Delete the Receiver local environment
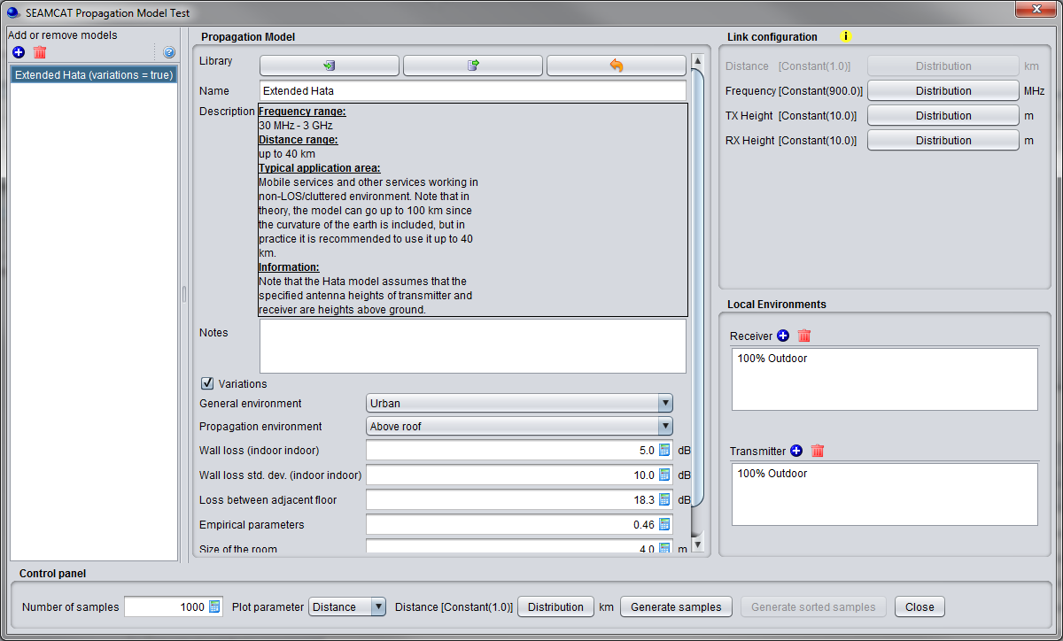 pyautogui.click(x=804, y=336)
